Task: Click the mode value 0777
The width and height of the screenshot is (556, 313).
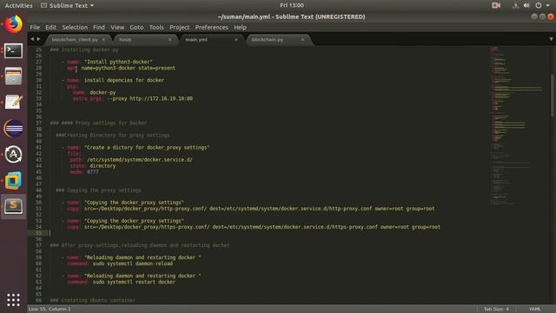Action: (93, 172)
